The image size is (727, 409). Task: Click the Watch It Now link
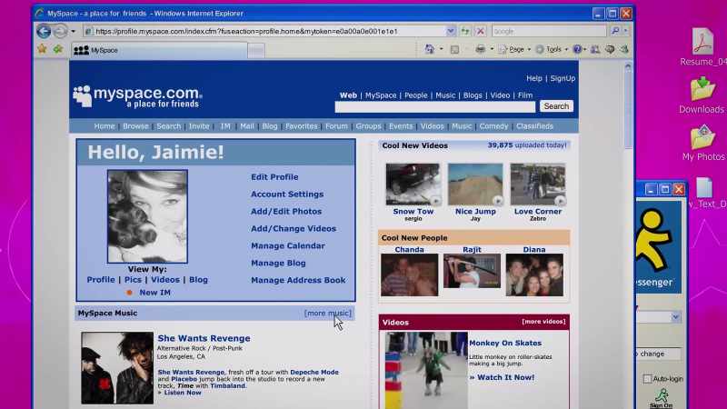502,377
